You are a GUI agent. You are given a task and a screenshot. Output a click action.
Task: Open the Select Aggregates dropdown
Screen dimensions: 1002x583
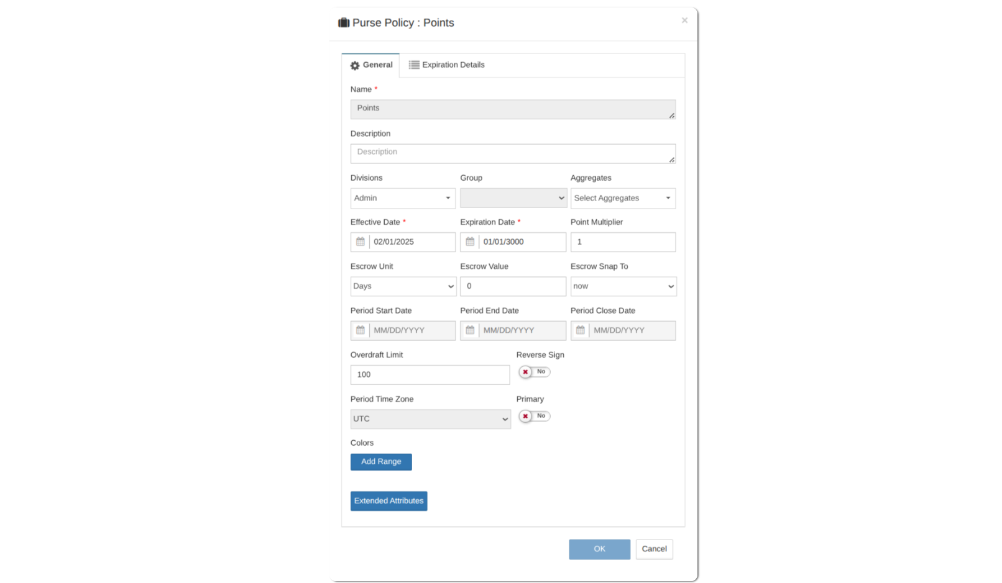(x=622, y=199)
